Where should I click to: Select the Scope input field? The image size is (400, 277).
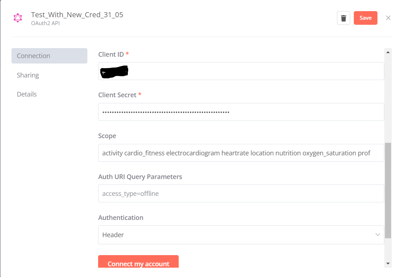(x=241, y=152)
